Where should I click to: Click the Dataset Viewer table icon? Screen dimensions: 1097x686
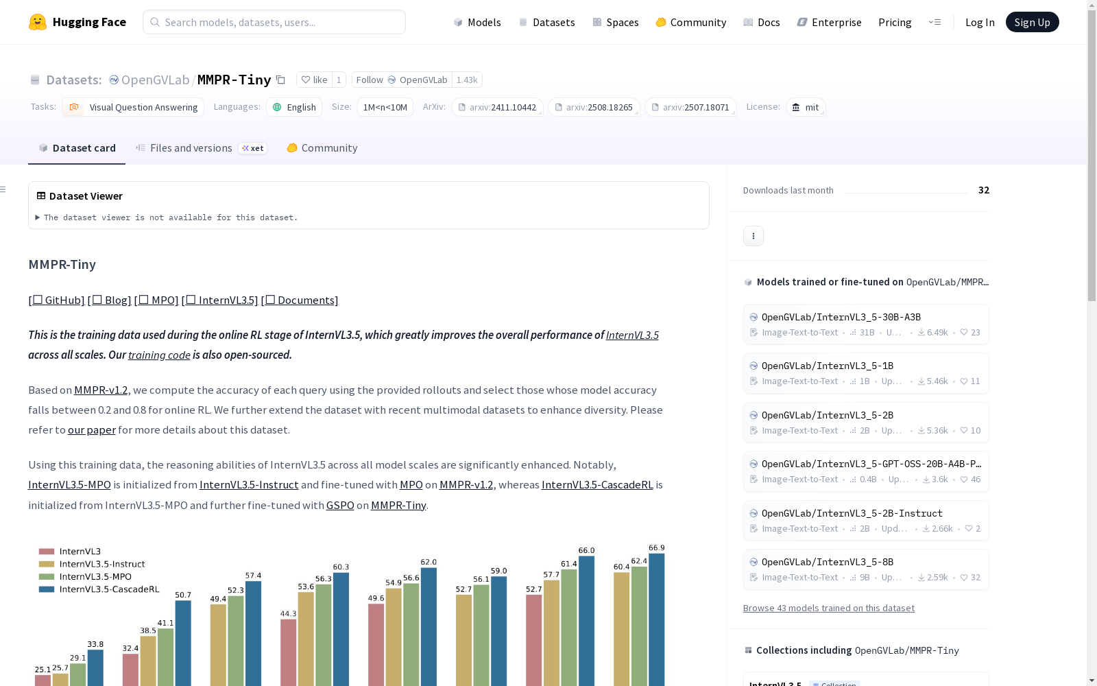(x=41, y=196)
